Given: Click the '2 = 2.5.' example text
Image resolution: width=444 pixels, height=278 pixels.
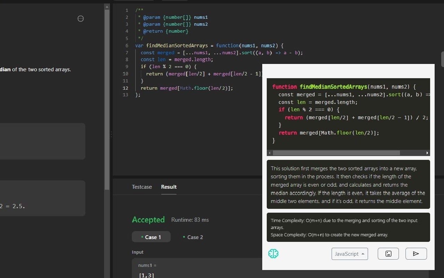Looking at the screenshot, I should 12,206.
